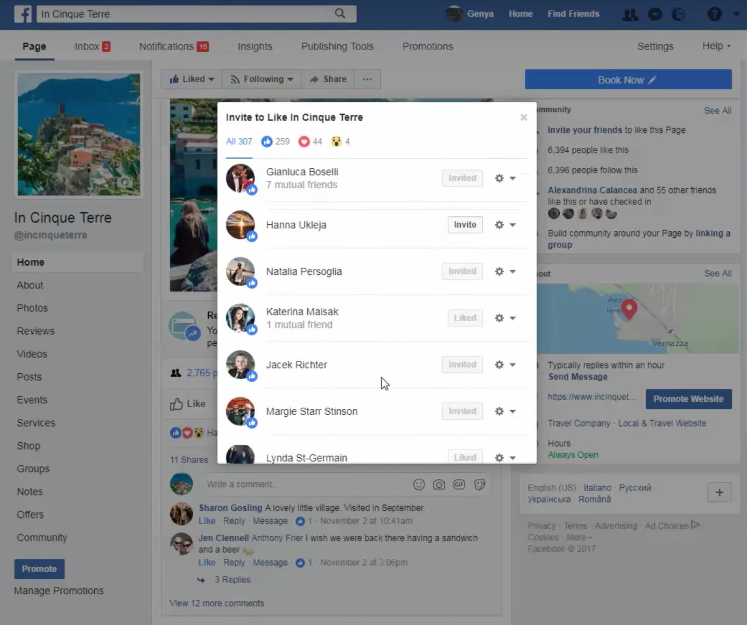This screenshot has width=747, height=625.
Task: Filter reactions by Like count 259
Action: (x=276, y=141)
